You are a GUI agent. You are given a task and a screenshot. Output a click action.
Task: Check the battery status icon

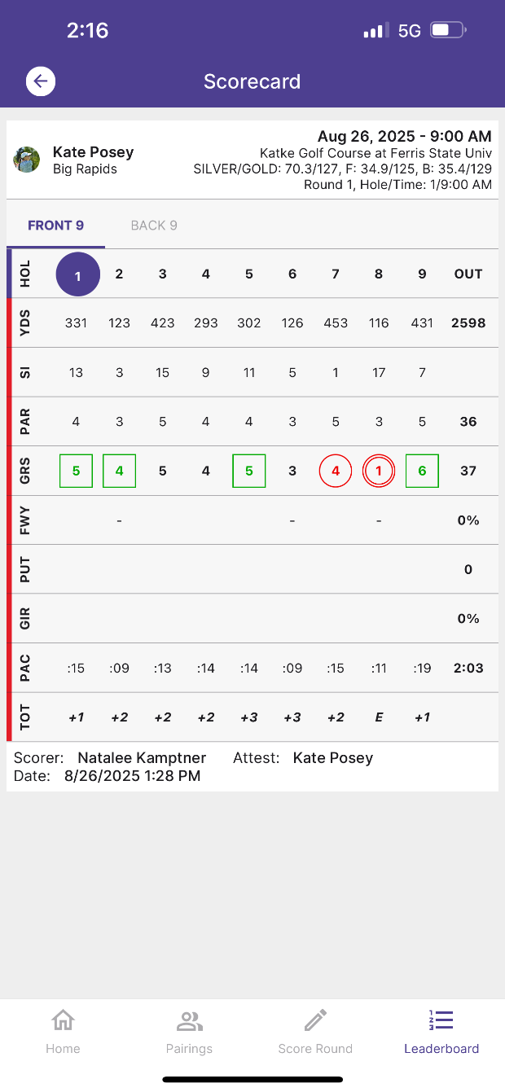447,31
